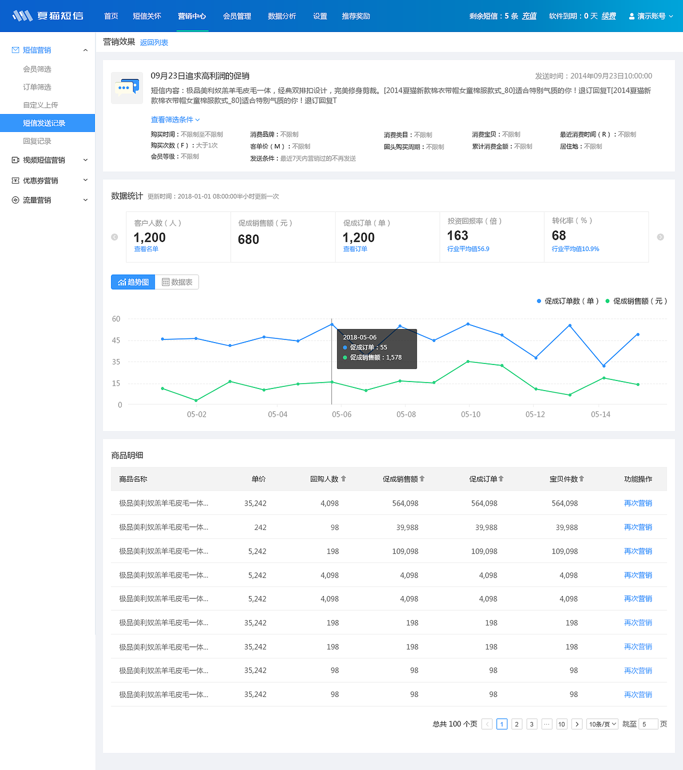This screenshot has width=683, height=770.
Task: Switch to the 会员管理 section
Action: (237, 16)
